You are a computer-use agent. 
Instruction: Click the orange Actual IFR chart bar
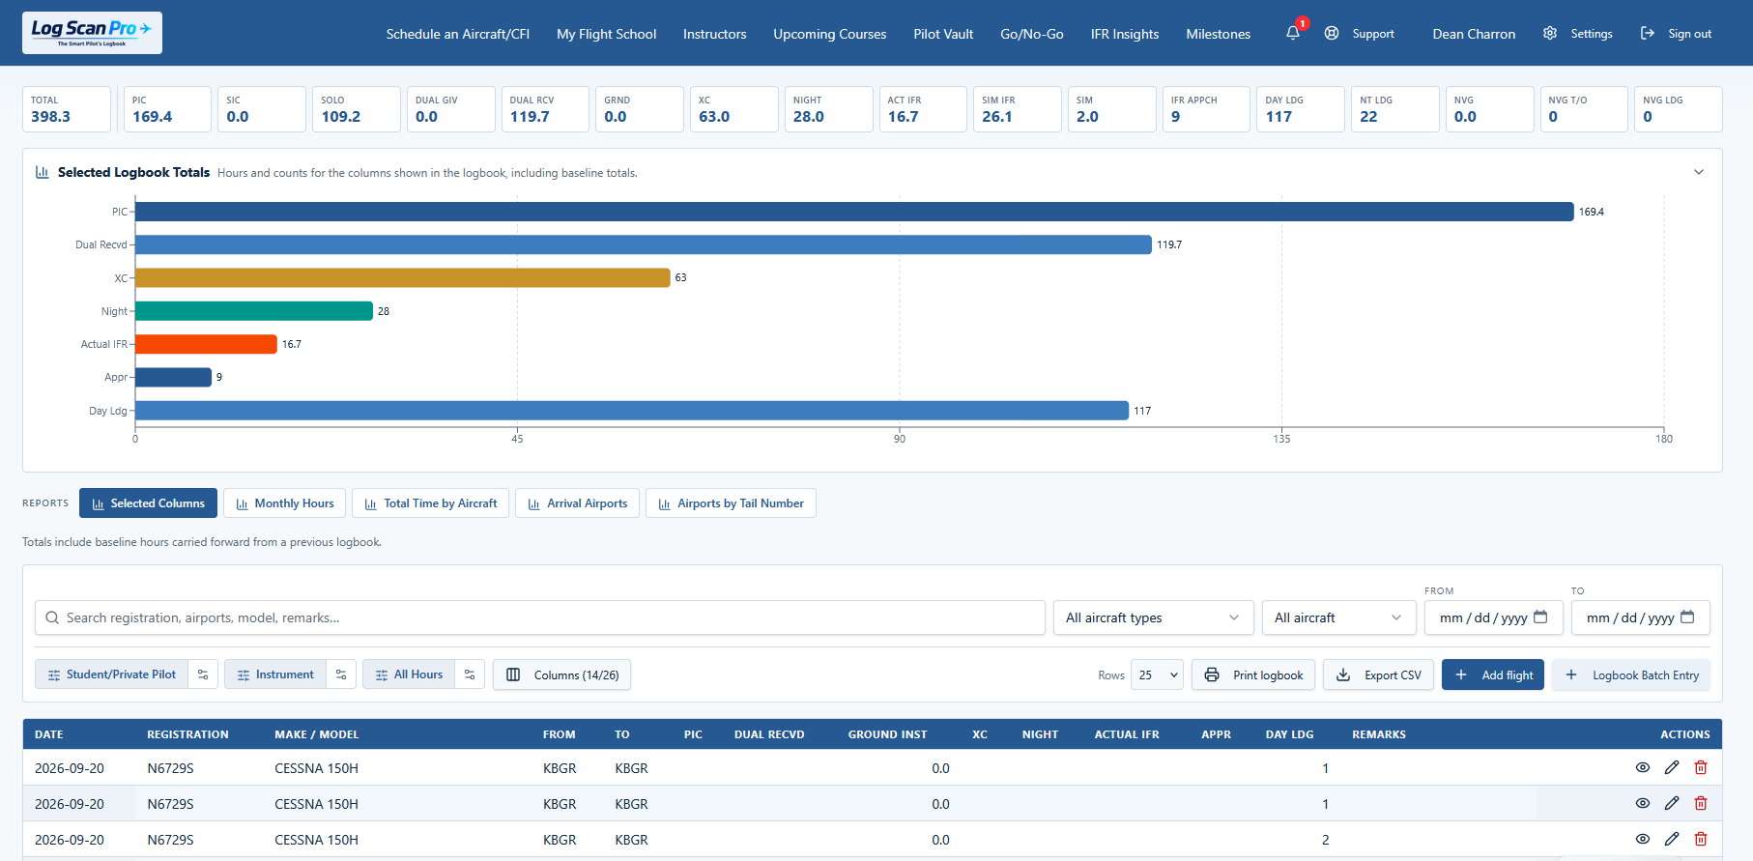(206, 344)
